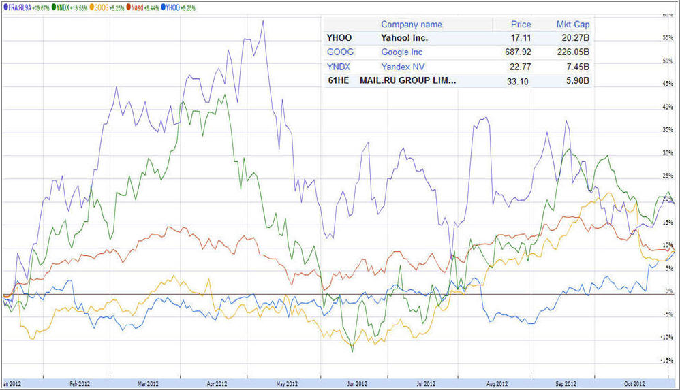Click the red Nasd legend dot

[129, 7]
